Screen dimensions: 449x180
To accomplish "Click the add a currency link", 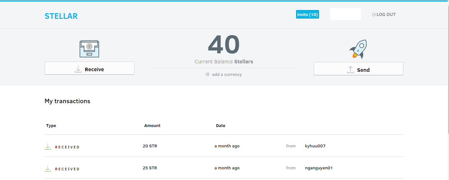I will coord(227,75).
